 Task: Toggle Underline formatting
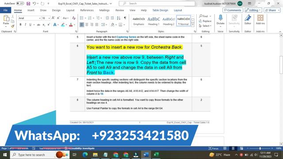[30, 25]
